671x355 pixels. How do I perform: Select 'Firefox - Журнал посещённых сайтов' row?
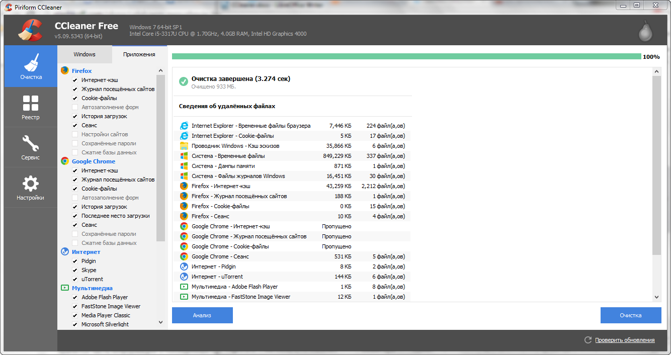coord(292,196)
